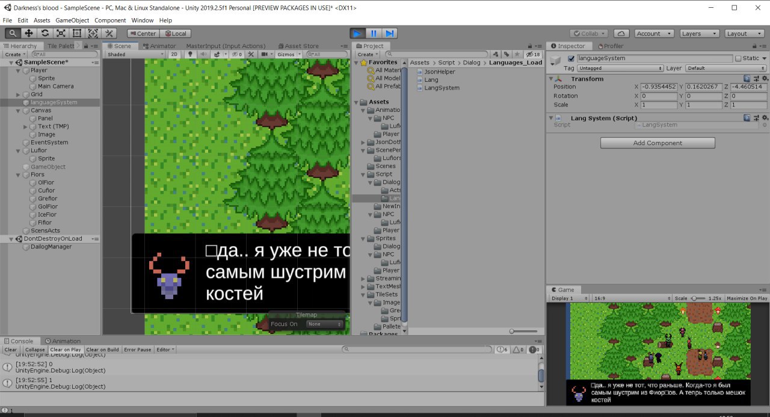Lock the Hierarchy panel

click(x=87, y=46)
